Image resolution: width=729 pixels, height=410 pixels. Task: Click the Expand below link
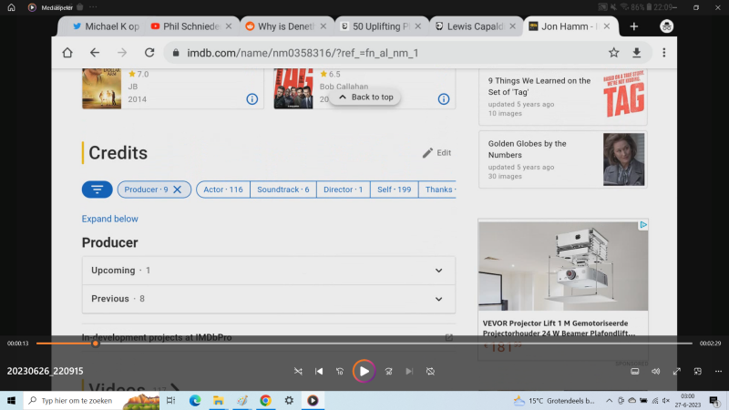(x=109, y=219)
